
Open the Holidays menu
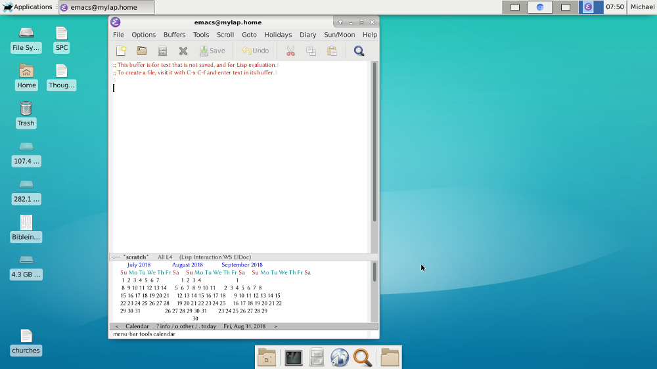tap(278, 35)
